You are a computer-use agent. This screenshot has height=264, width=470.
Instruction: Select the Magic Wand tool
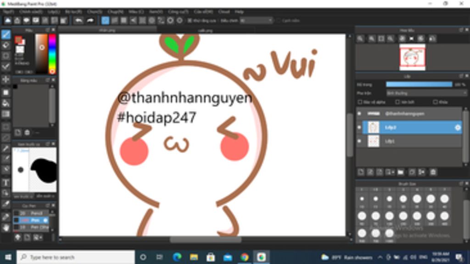6,148
